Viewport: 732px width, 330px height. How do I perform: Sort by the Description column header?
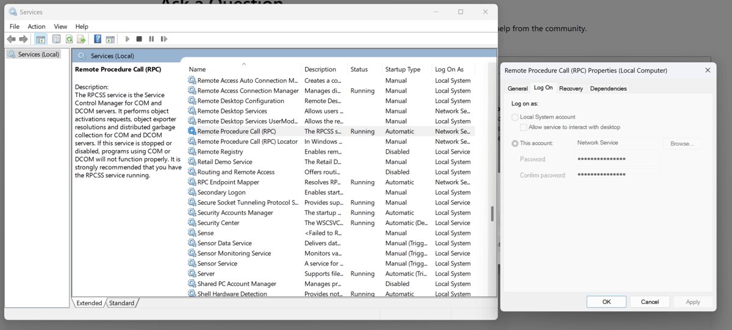tap(325, 70)
